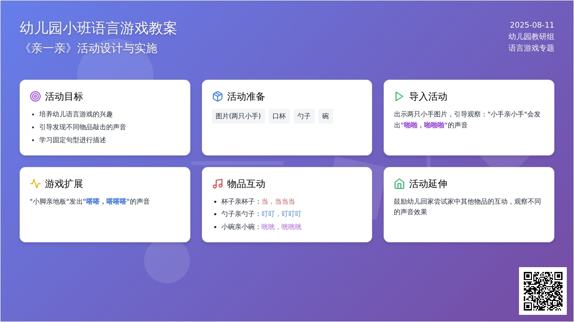Click the purple text 咣咣，咣咣咣
The height and width of the screenshot is (322, 574).
(281, 227)
